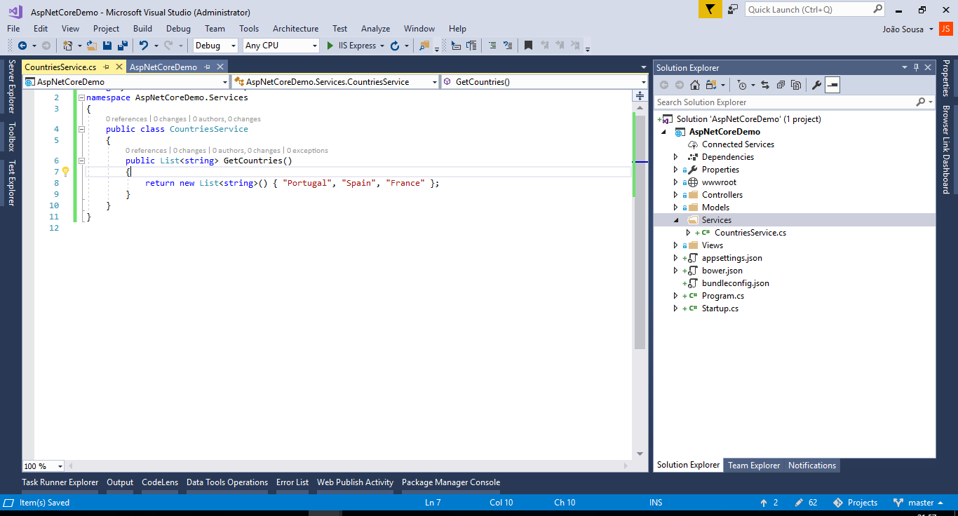The height and width of the screenshot is (516, 958).
Task: Click the search magnifier in Quick Launch
Action: (x=878, y=9)
